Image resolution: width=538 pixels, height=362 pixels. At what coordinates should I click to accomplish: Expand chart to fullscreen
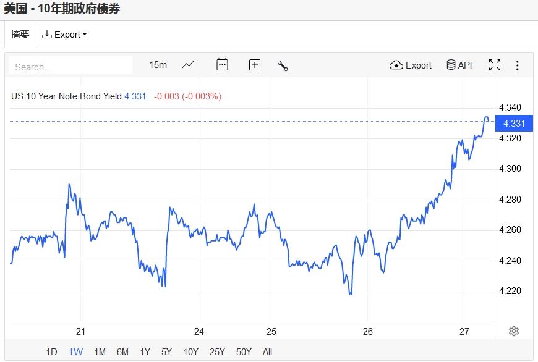pos(495,65)
